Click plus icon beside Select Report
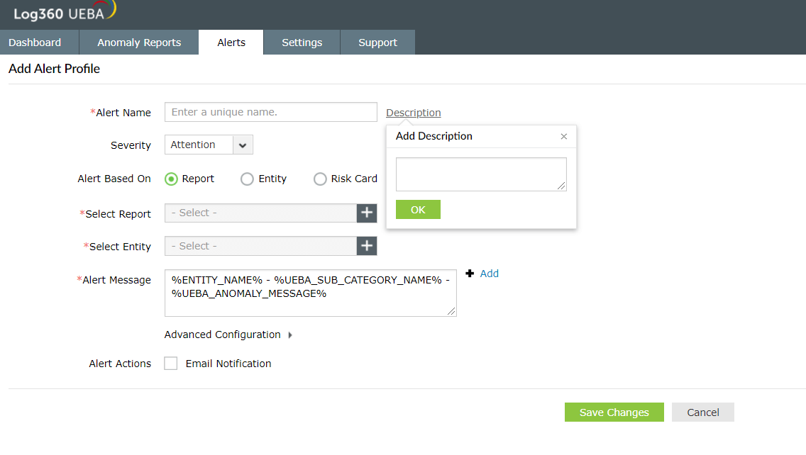This screenshot has width=806, height=455. (367, 213)
